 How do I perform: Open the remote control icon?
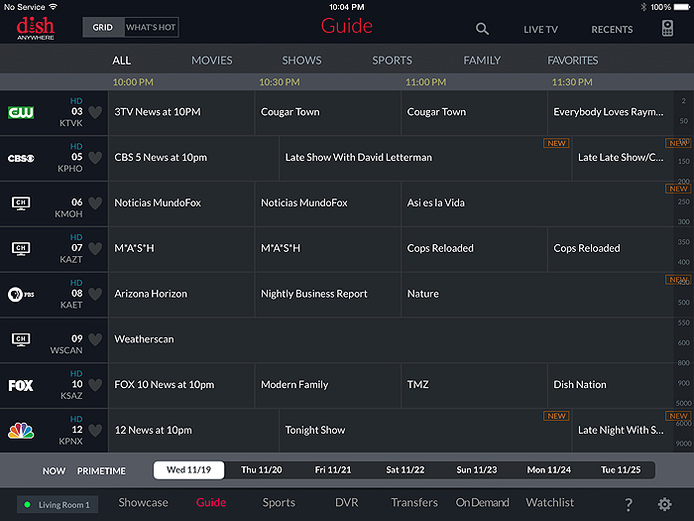point(667,29)
